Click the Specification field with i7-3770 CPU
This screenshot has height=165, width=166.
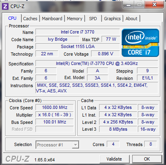click(97, 63)
